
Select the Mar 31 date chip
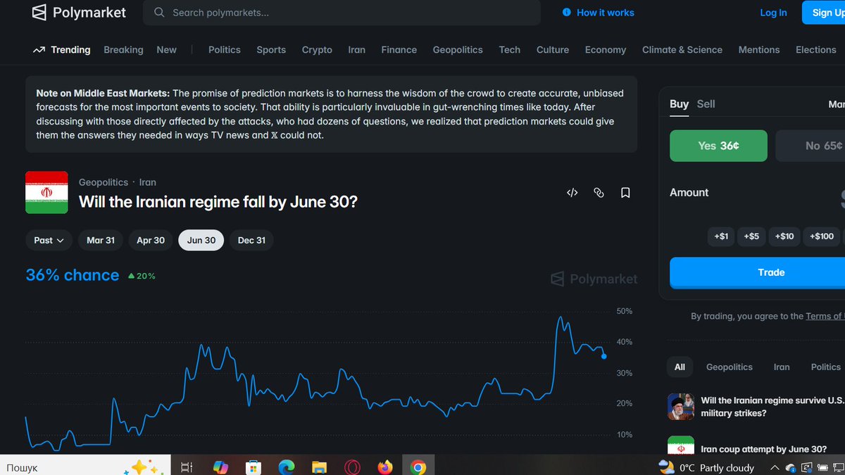pos(101,240)
